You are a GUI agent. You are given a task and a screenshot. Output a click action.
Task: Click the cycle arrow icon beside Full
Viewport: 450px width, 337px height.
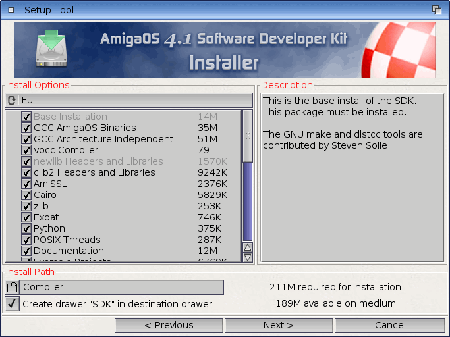pos(12,101)
